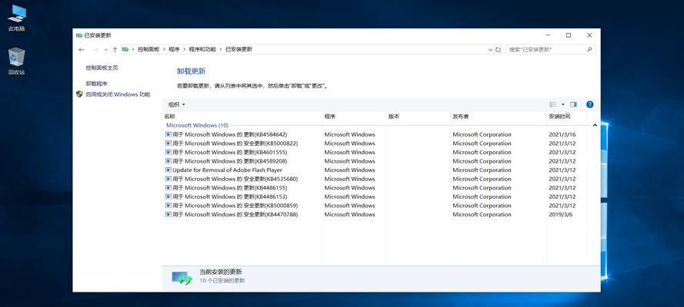Screen dimensions: 684x307
Task: Open help with the blue question mark
Action: coord(590,105)
